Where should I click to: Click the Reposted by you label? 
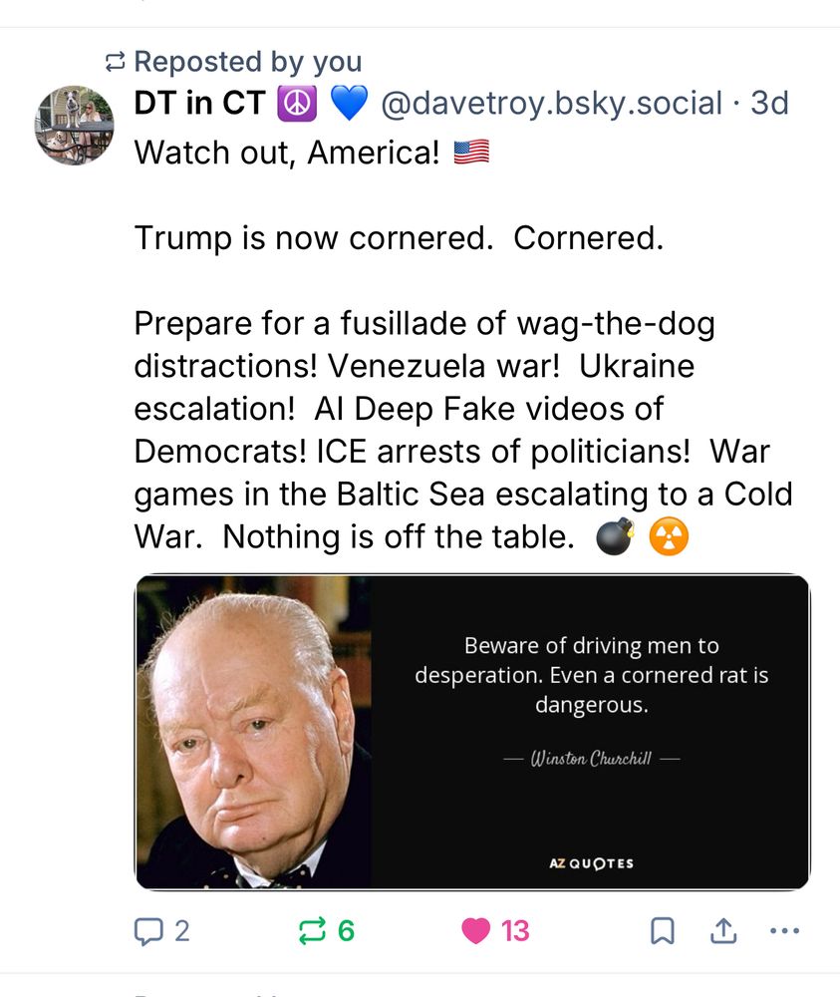point(247,62)
